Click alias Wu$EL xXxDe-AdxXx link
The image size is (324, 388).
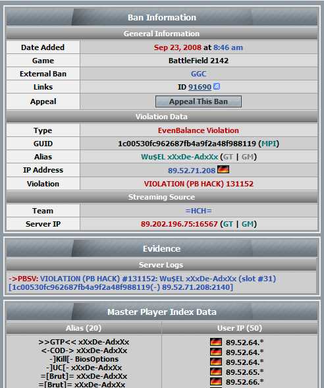tap(180, 157)
